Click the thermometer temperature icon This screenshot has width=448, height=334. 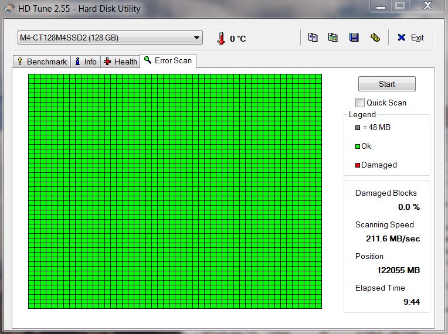tap(220, 39)
